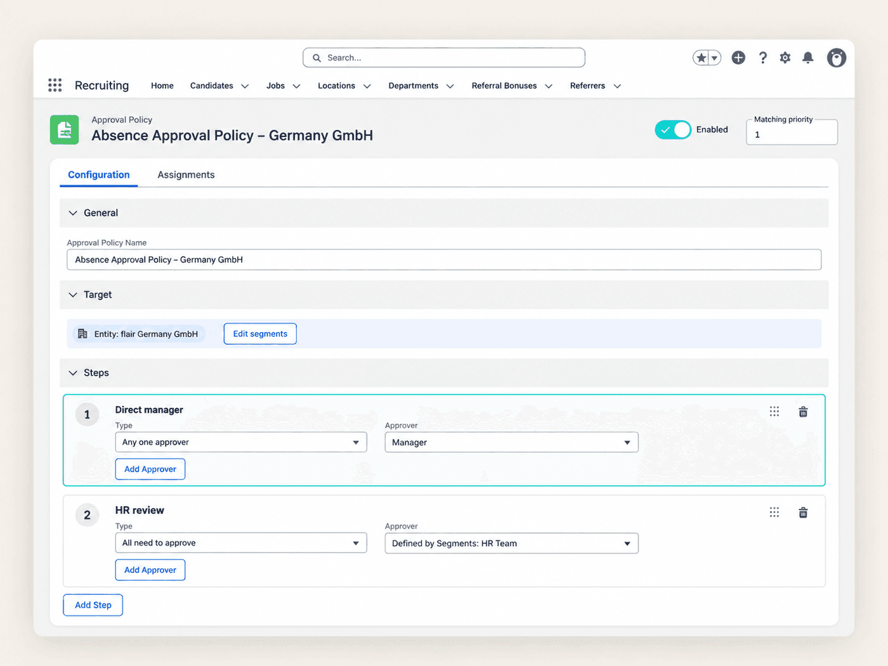The image size is (888, 666).
Task: Click the step number 2 badge
Action: tap(88, 515)
